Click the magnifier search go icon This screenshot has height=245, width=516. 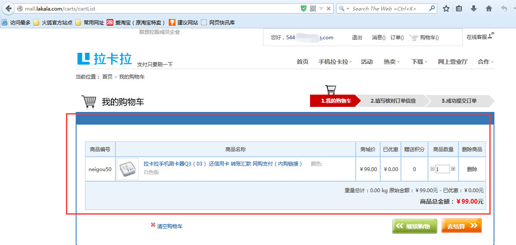coord(432,8)
